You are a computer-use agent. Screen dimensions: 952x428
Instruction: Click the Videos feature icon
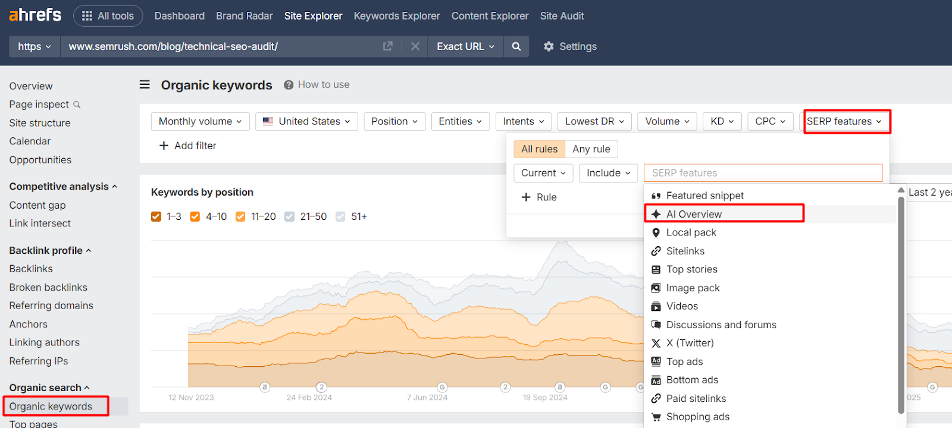pyautogui.click(x=656, y=307)
